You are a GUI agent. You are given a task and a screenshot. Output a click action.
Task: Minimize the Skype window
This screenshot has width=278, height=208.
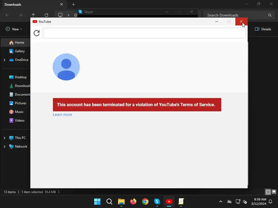[167, 12]
